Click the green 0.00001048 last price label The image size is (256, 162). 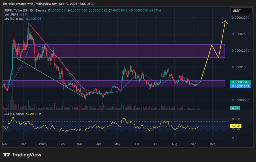pos(240,82)
